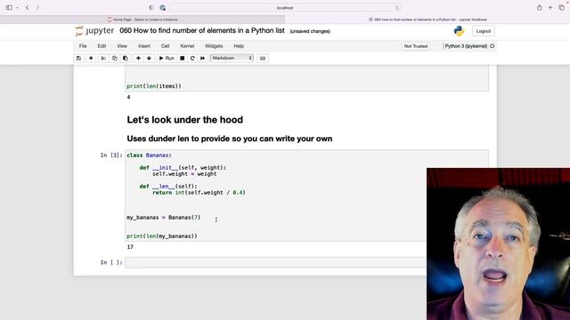
Task: Click the presenter webcam video overlay
Action: 498,244
